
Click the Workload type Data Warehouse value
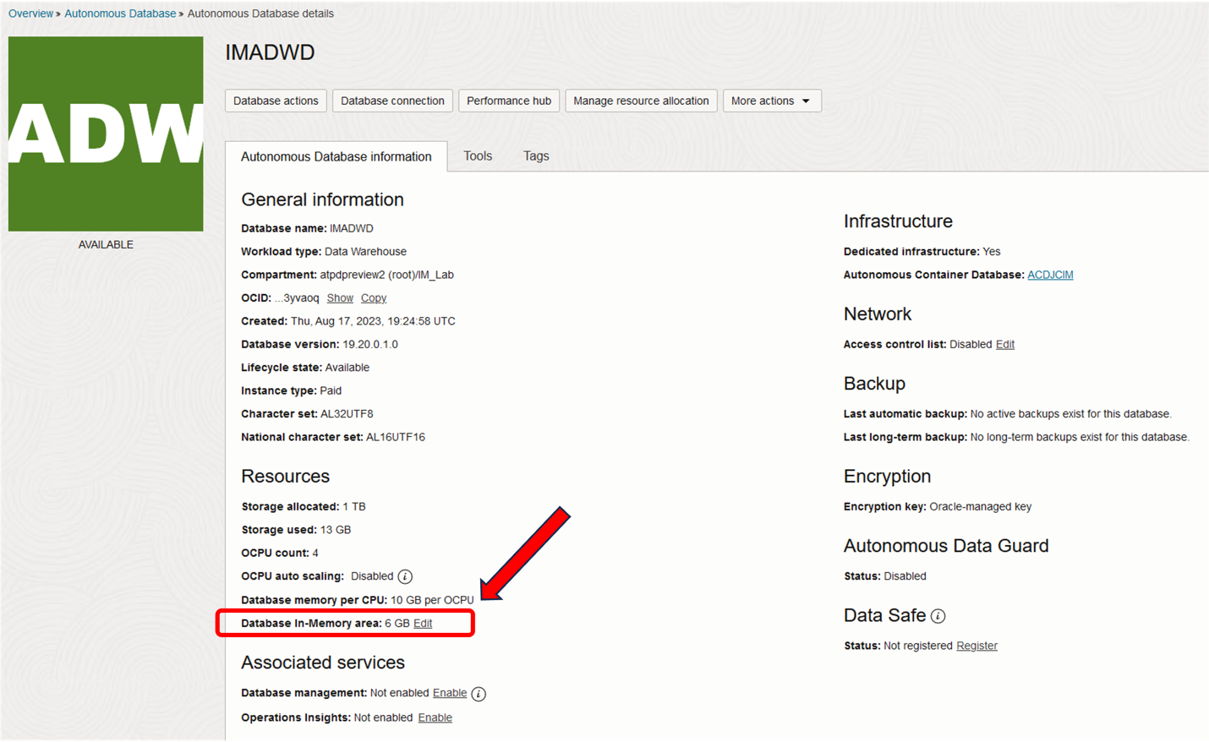pyautogui.click(x=365, y=252)
